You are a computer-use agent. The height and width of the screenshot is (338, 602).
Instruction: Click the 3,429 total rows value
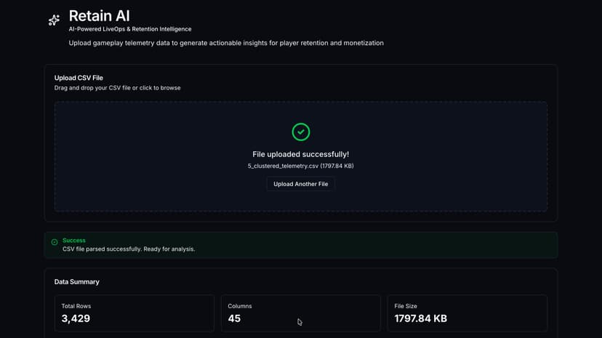pos(76,318)
